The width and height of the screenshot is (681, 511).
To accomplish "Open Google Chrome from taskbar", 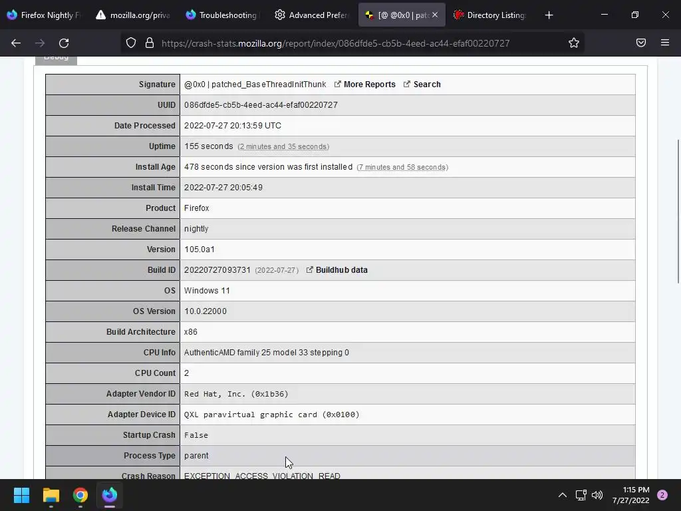I will coord(80,495).
